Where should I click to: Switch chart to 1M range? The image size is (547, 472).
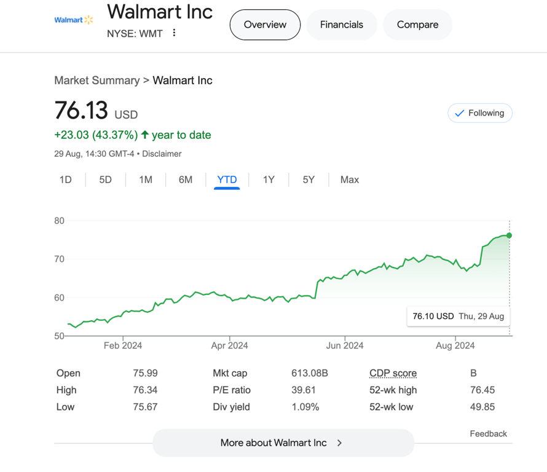pos(146,179)
